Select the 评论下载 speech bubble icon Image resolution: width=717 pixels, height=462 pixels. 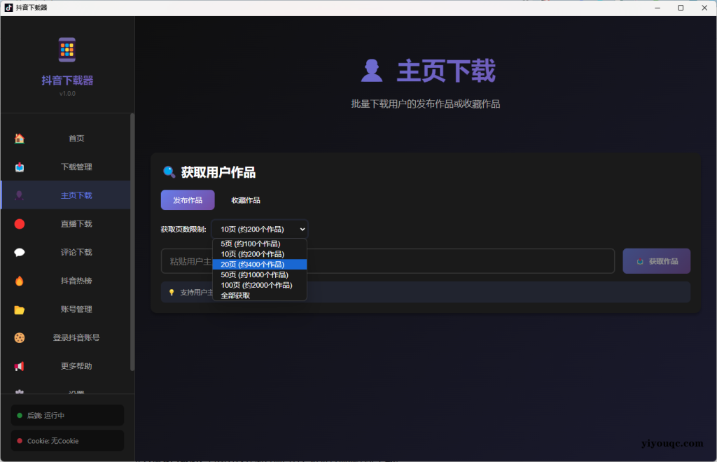(x=19, y=252)
